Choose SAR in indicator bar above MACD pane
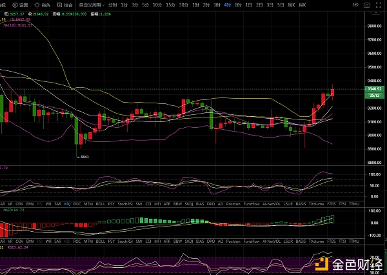 pyautogui.click(x=58, y=204)
